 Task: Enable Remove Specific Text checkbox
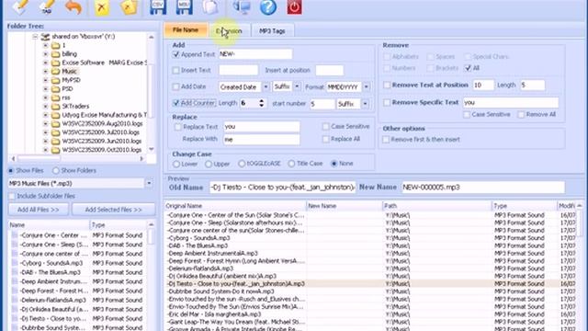387,102
